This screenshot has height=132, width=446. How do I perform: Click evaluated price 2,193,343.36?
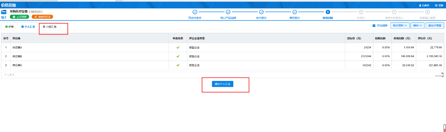pos(434,56)
